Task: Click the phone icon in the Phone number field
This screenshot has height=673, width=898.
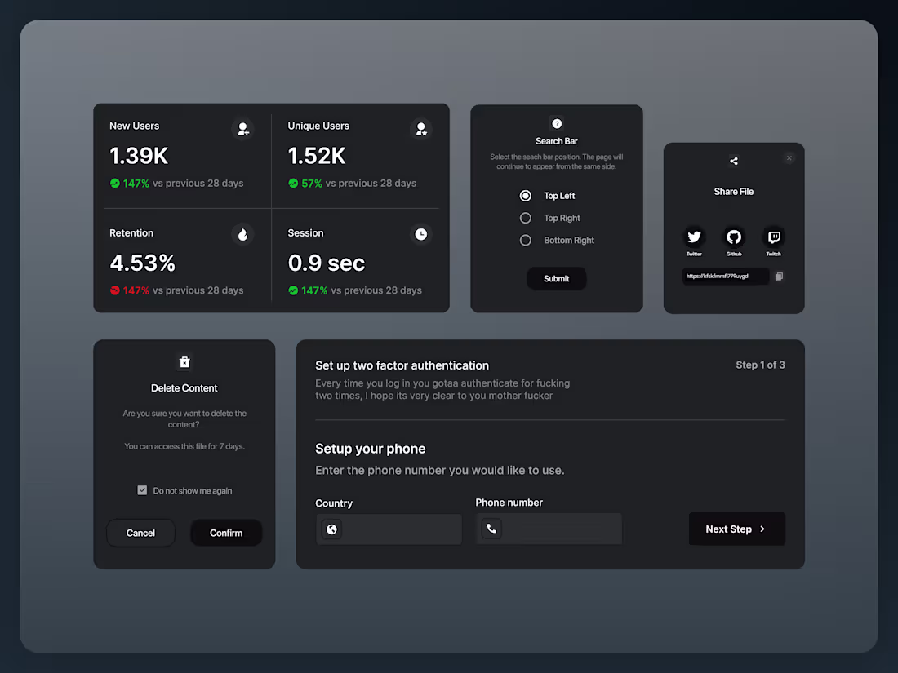Action: (491, 529)
